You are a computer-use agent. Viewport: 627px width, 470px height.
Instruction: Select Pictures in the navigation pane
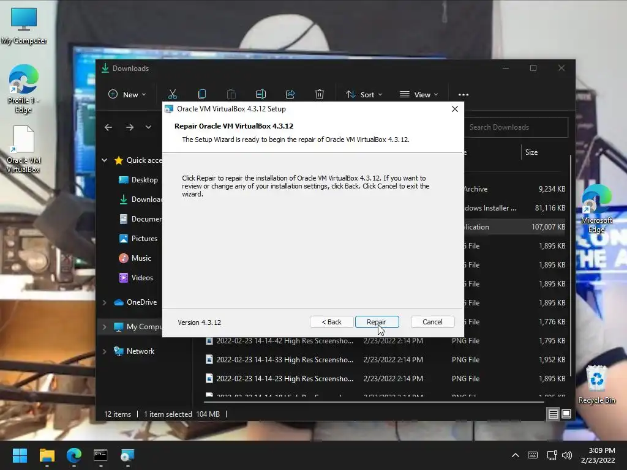(x=138, y=238)
